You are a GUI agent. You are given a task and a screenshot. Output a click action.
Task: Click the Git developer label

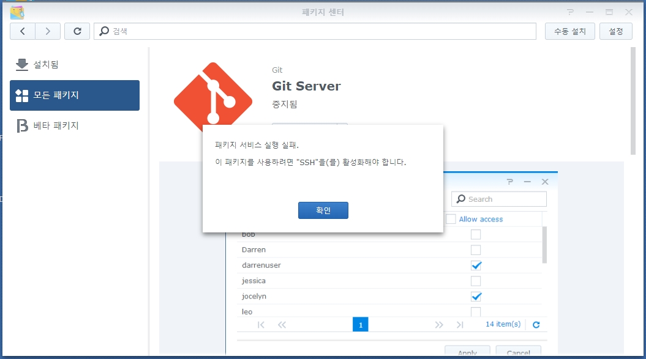coord(277,70)
